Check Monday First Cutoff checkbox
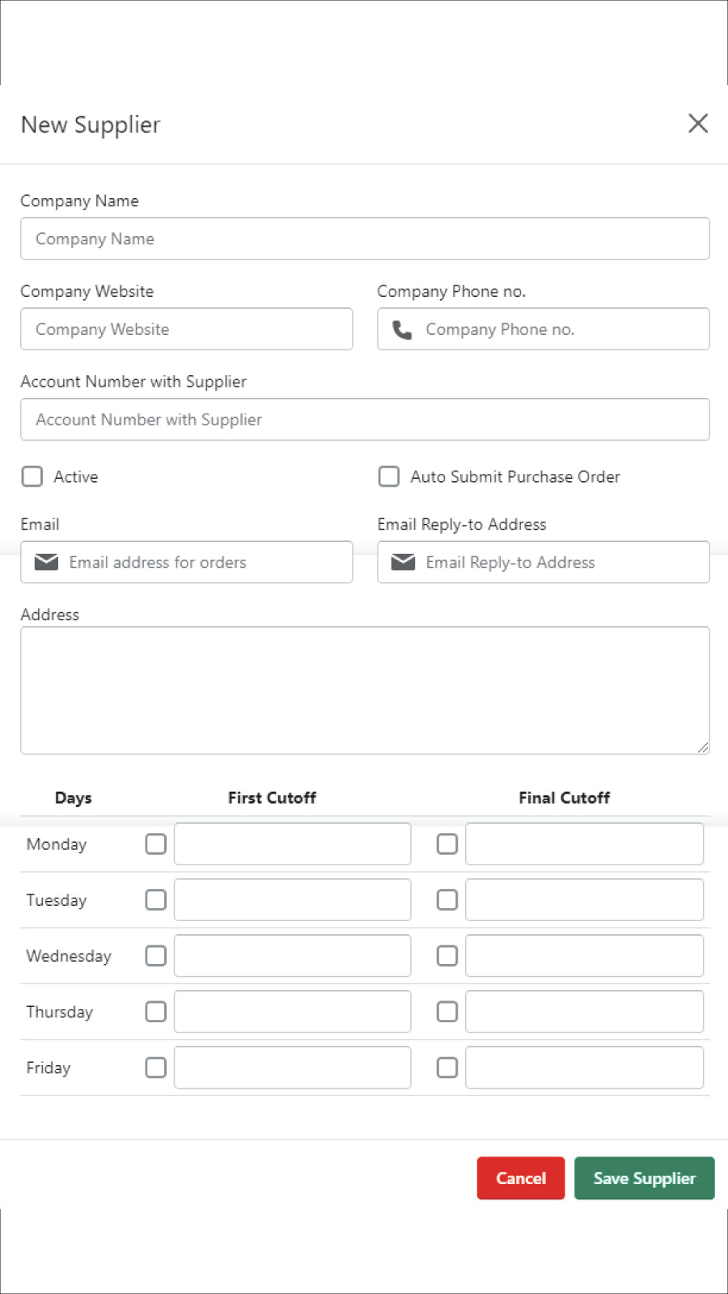728x1294 pixels. [155, 844]
